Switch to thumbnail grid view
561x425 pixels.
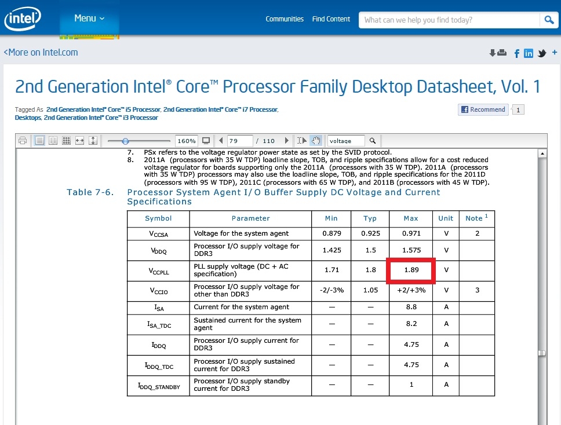pyautogui.click(x=66, y=141)
